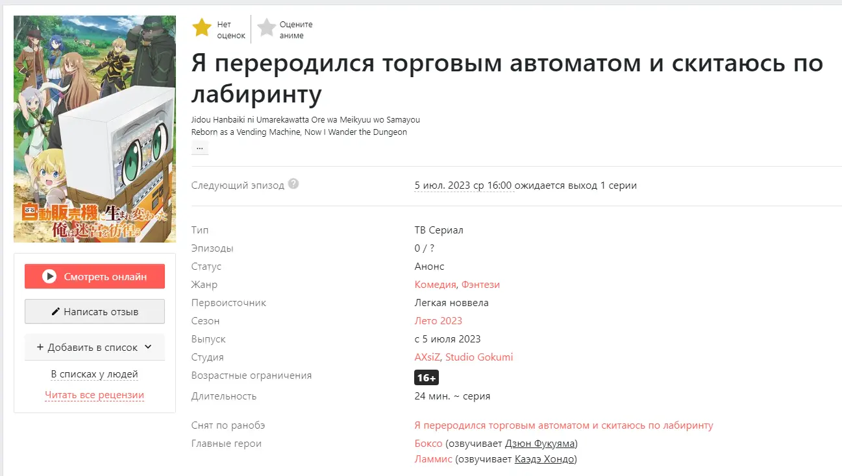Open the Комедия genre link
This screenshot has height=476, width=842.
[x=436, y=285]
